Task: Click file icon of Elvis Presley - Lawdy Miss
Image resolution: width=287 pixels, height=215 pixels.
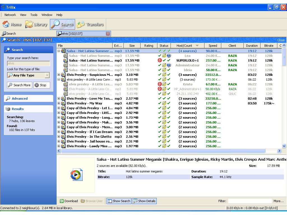Action: pos(63,146)
